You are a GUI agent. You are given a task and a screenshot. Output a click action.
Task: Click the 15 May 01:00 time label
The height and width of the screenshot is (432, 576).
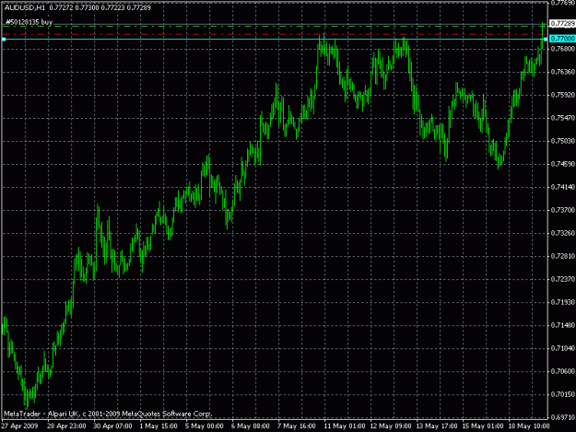(483, 426)
